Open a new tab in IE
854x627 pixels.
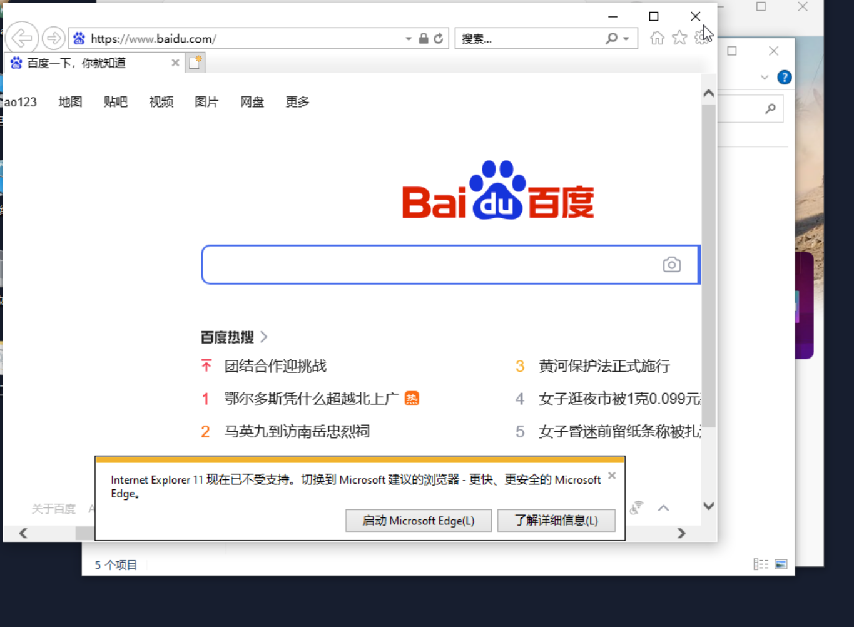(195, 63)
